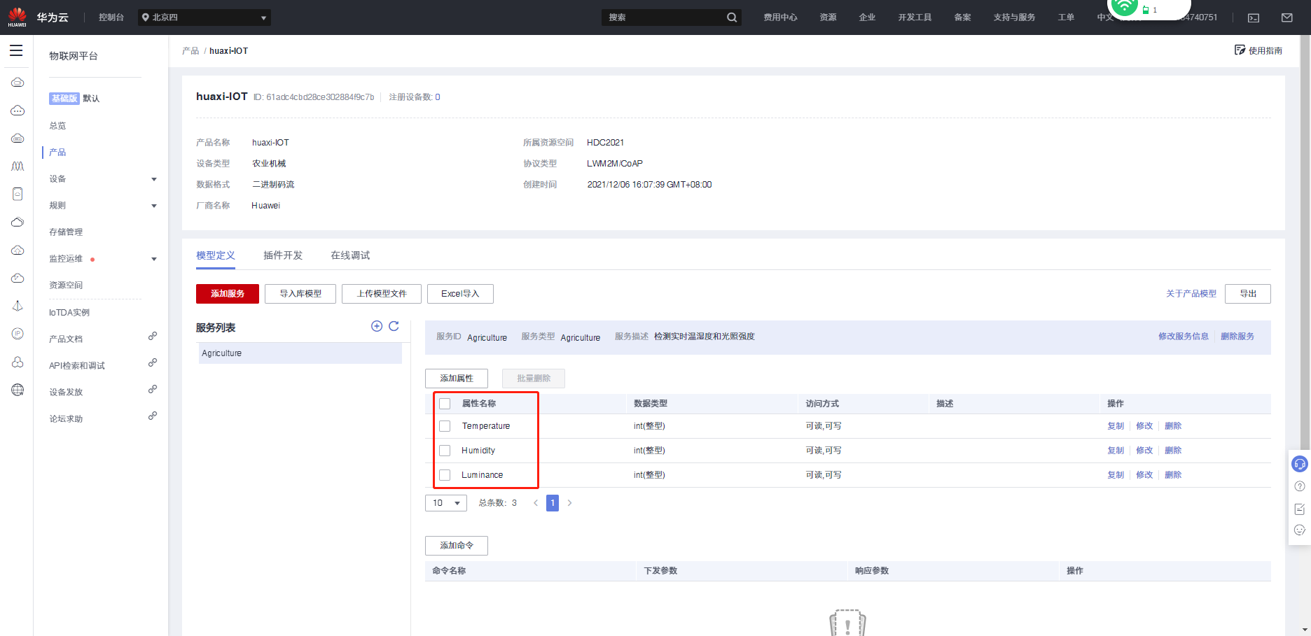1311x636 pixels.
Task: Click the globe icon in the icon rail
Action: 18,390
